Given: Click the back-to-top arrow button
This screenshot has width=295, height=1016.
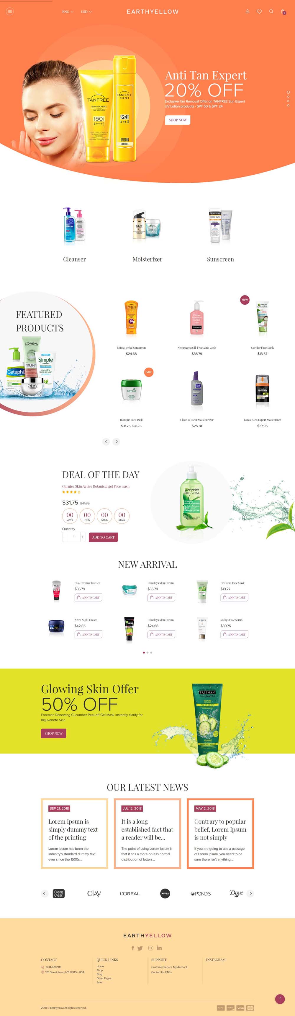Looking at the screenshot, I should tap(280, 999).
